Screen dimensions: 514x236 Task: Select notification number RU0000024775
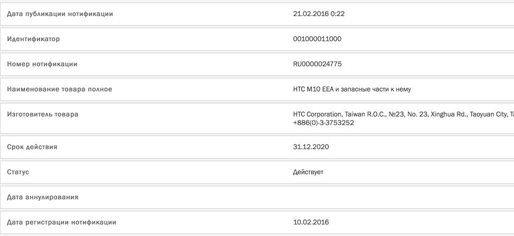(318, 64)
